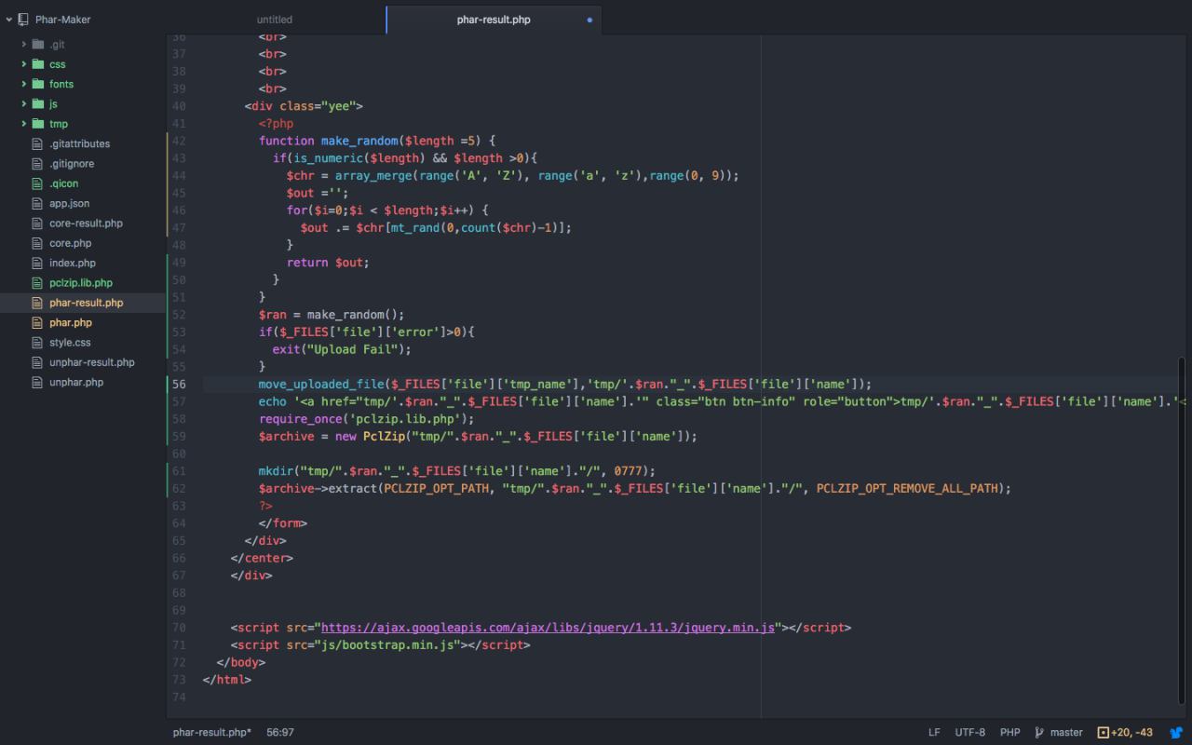
Task: Click the .gitignore file icon
Action: coord(38,164)
